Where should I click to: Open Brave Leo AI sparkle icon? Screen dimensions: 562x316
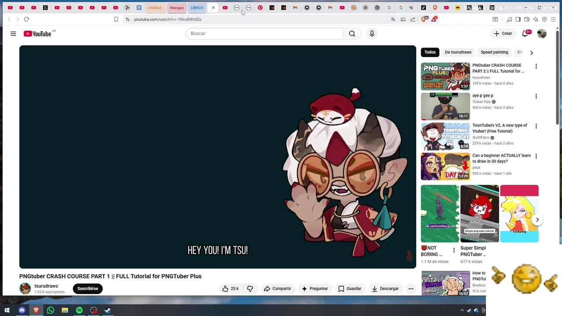(536, 19)
